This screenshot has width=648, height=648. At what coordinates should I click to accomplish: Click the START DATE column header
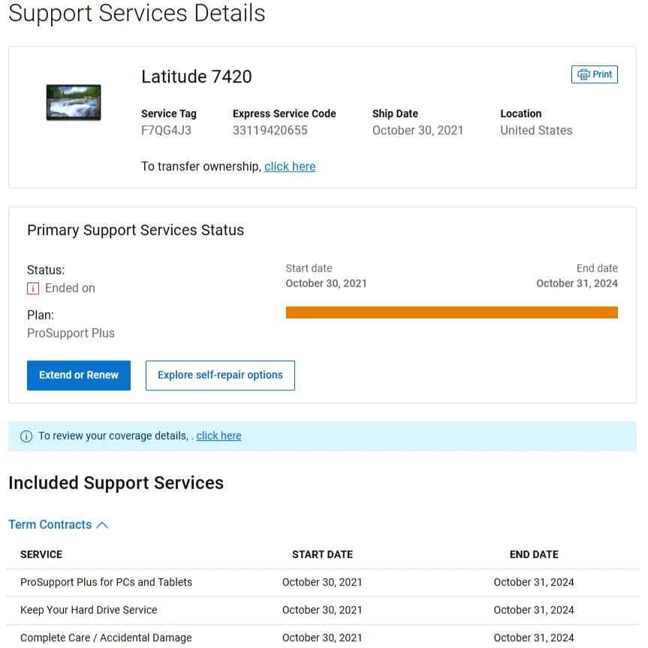322,555
